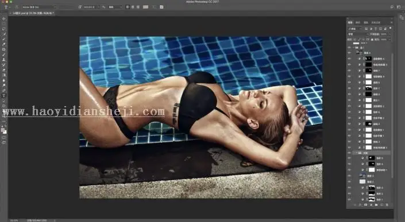Click the Add layer style fx icon
This screenshot has width=405, height=222.
[360, 205]
